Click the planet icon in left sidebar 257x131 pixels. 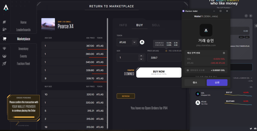tap(4, 22)
